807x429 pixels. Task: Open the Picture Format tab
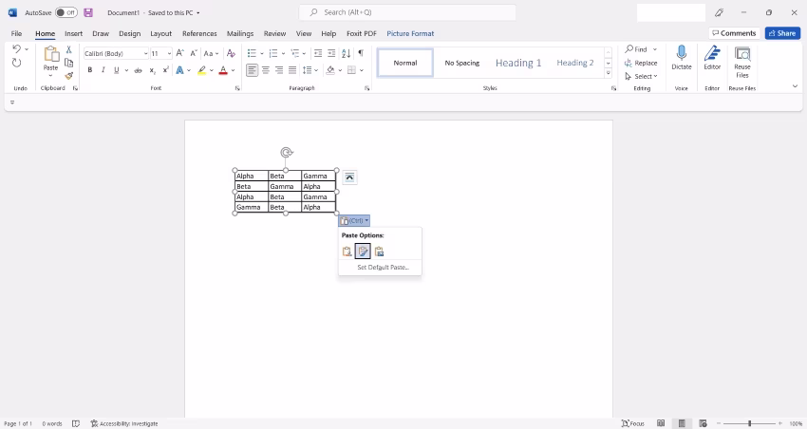(410, 33)
